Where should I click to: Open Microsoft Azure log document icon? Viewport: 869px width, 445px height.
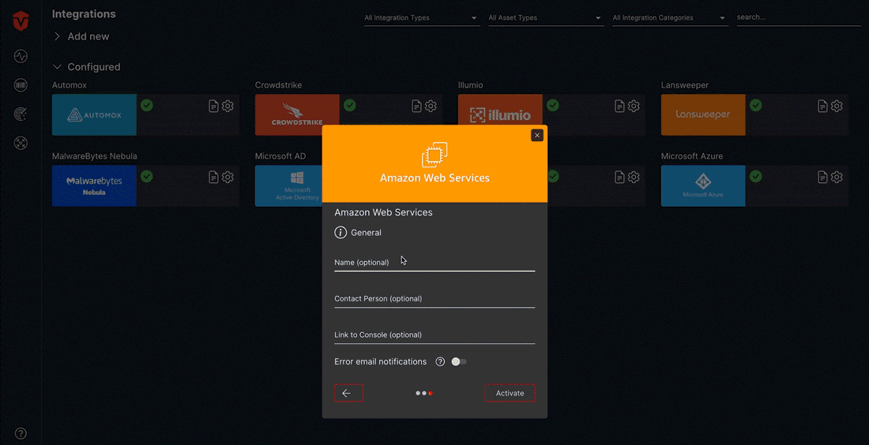pyautogui.click(x=823, y=177)
